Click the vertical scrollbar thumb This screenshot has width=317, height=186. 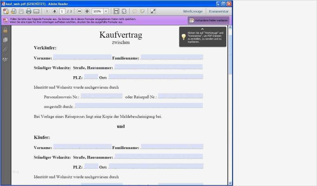point(230,54)
